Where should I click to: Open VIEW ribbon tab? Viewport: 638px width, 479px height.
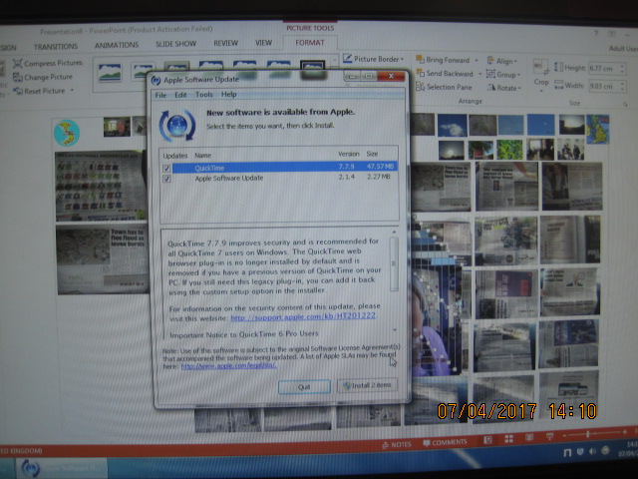coord(263,42)
